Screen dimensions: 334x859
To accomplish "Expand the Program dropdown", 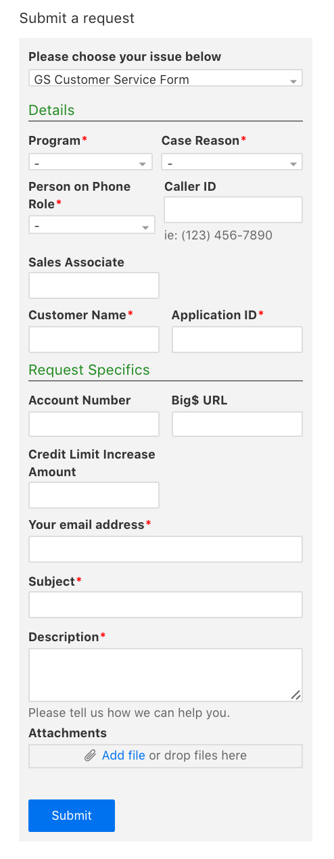I will tap(91, 162).
